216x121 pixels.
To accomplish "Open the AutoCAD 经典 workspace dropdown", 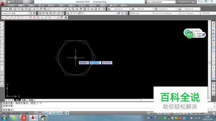I will click(15, 13).
